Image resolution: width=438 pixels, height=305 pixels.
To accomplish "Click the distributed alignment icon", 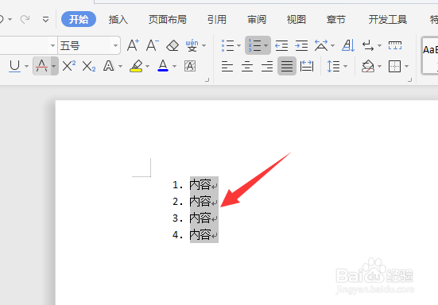I will point(306,67).
